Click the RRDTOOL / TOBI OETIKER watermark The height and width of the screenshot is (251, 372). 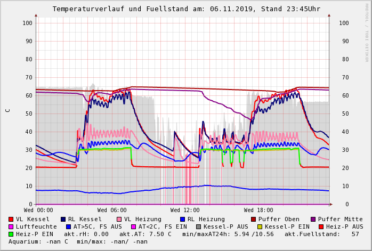367,32
